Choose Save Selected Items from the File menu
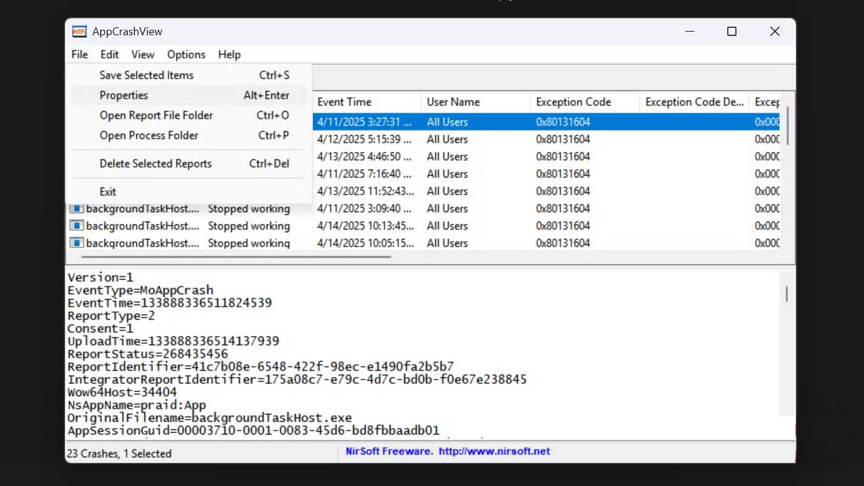This screenshot has width=864, height=486. click(x=146, y=75)
